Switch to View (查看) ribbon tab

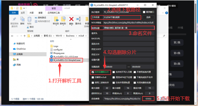[x=40, y=13]
